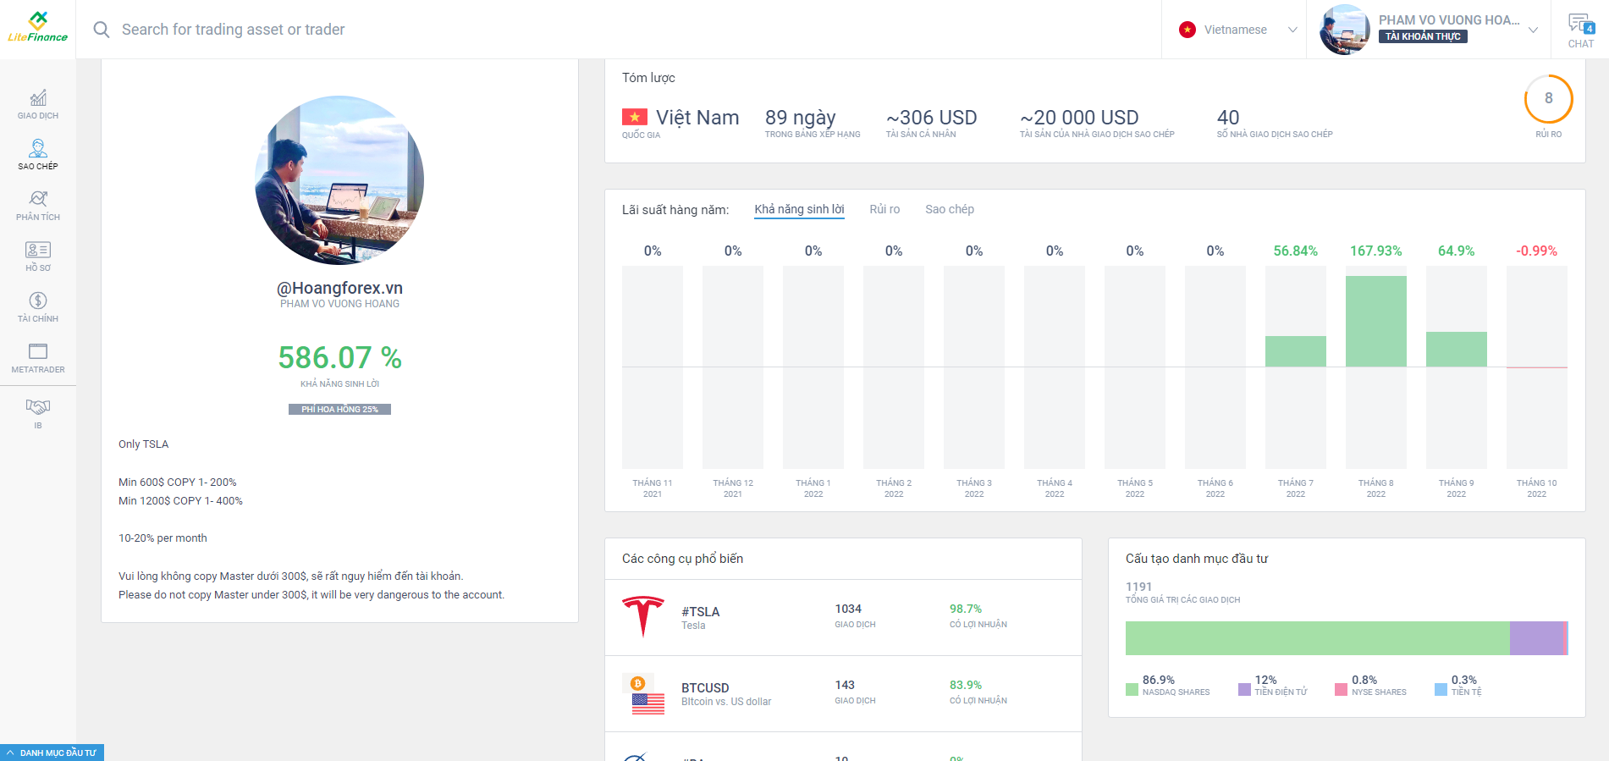Click the green NASDAQ Shares legend swatch
Image resolution: width=1609 pixels, height=761 pixels.
pos(1132,689)
